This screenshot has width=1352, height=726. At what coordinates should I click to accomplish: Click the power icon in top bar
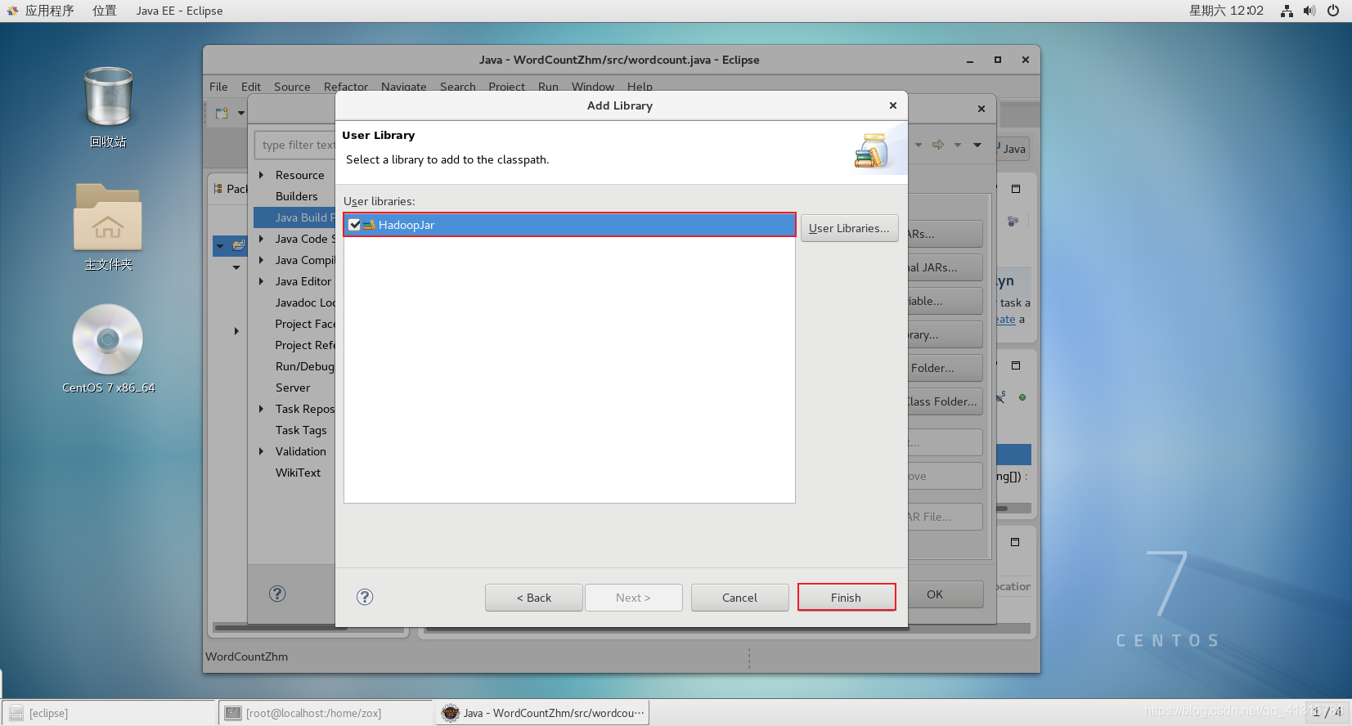[x=1333, y=11]
